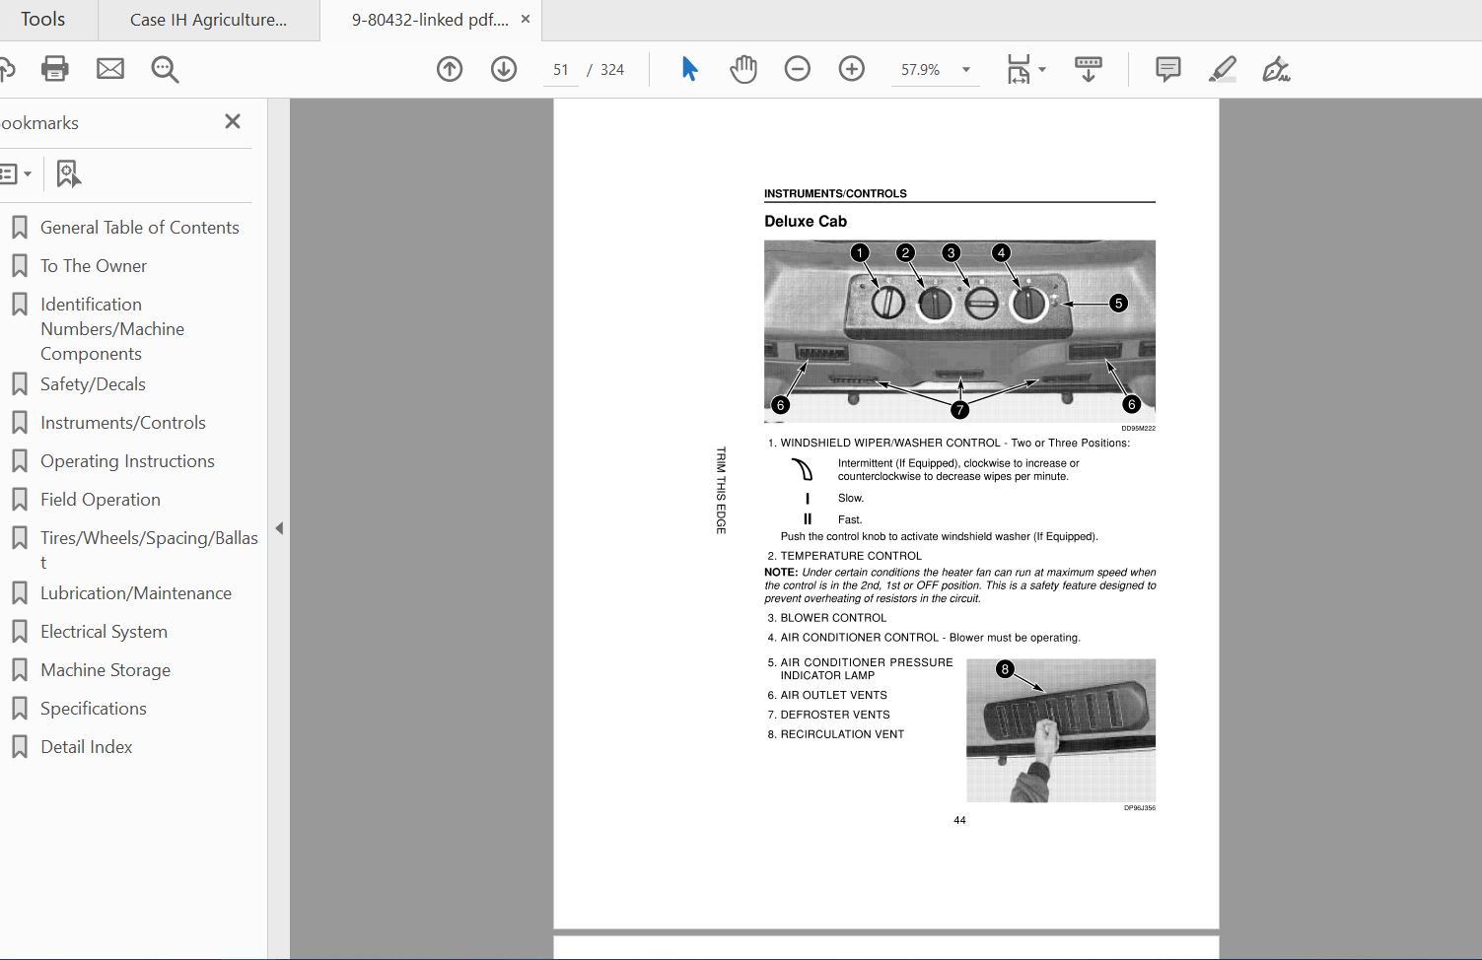Image resolution: width=1482 pixels, height=960 pixels.
Task: Open page display options dropdown arrow
Action: pyautogui.click(x=1042, y=69)
